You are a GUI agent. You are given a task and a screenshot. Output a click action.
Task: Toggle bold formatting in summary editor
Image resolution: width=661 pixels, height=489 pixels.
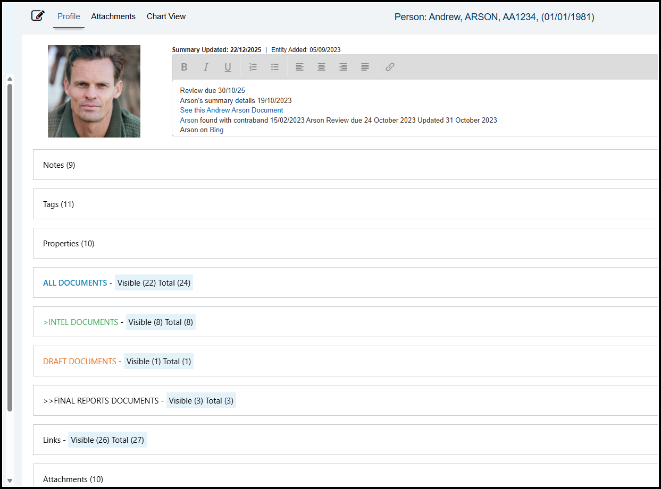pyautogui.click(x=184, y=67)
